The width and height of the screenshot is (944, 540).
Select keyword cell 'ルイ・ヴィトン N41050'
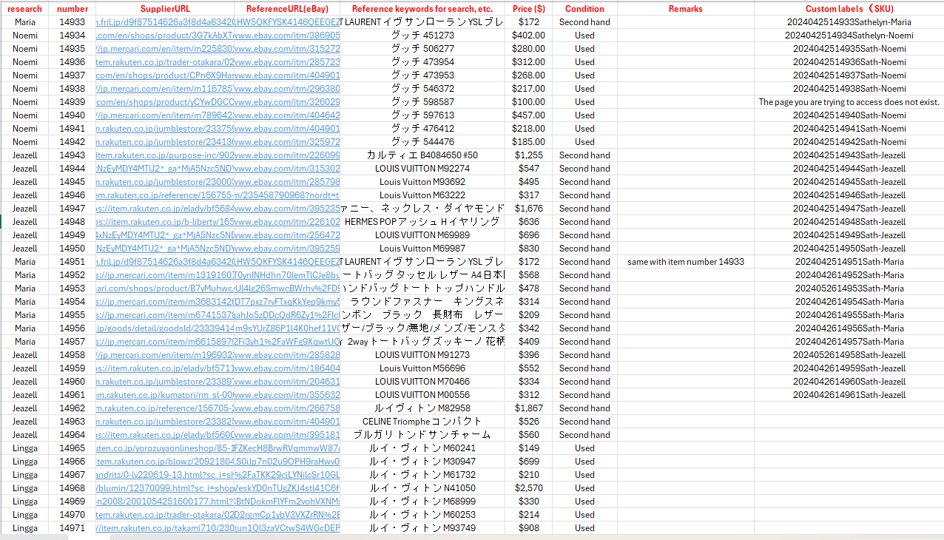pyautogui.click(x=422, y=488)
